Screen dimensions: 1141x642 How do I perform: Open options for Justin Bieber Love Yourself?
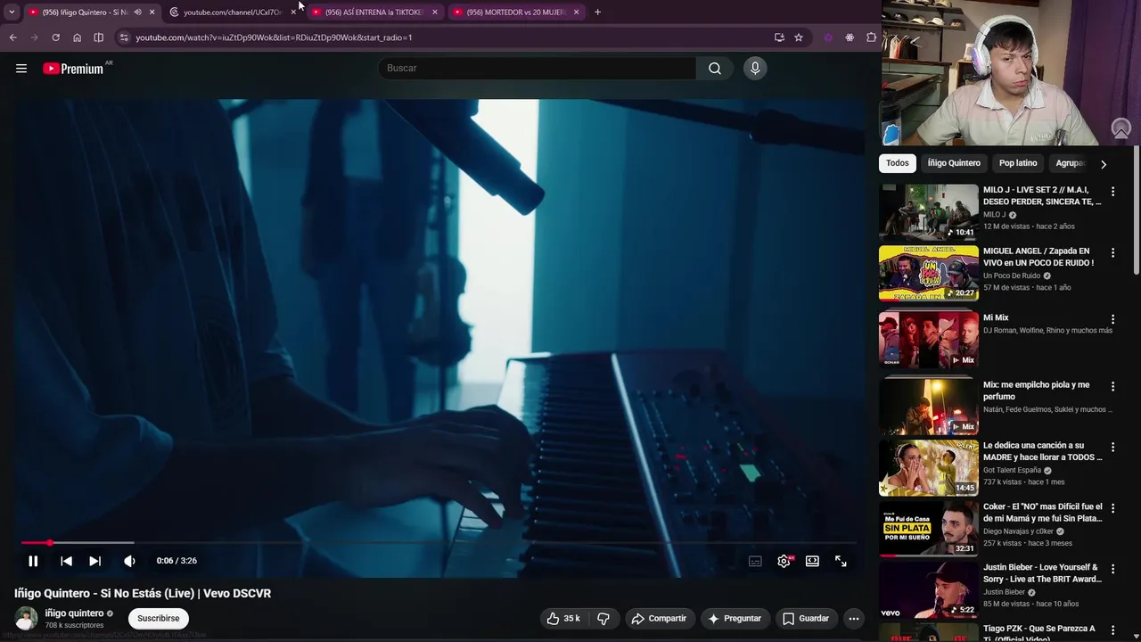1112,569
